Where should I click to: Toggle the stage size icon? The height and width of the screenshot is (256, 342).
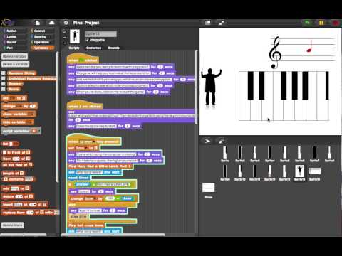[208, 23]
